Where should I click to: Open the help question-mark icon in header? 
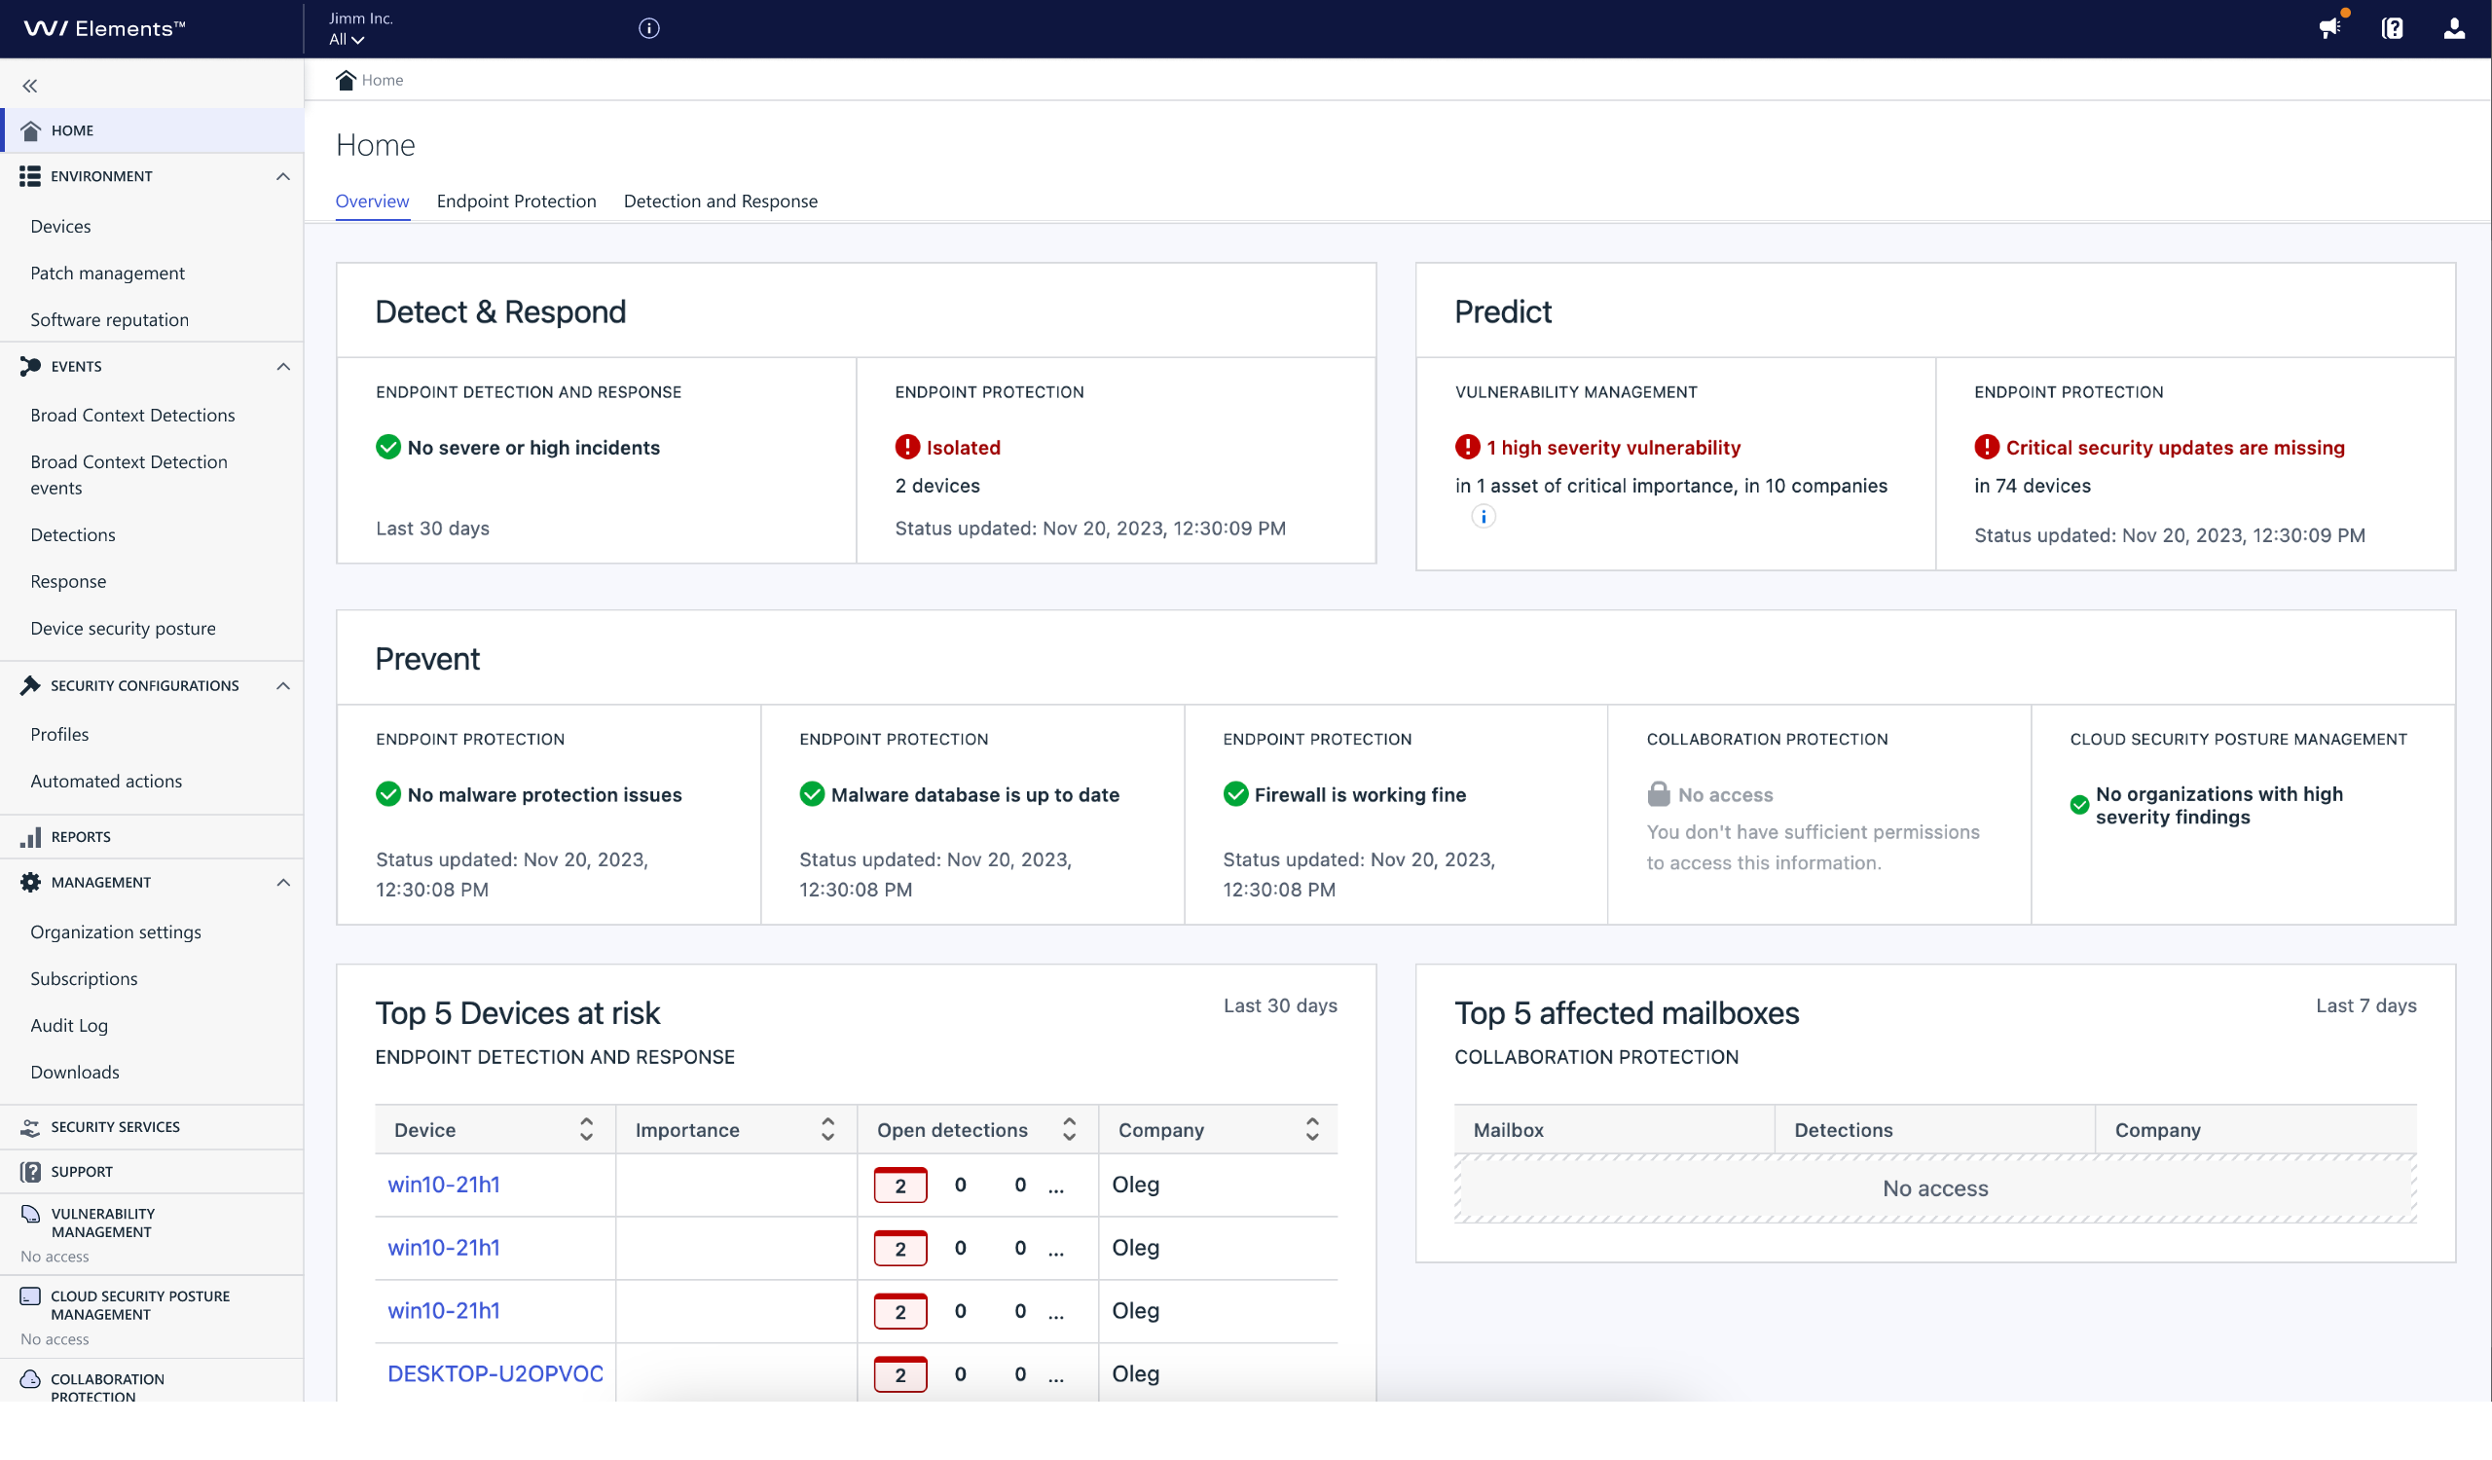click(x=2392, y=27)
